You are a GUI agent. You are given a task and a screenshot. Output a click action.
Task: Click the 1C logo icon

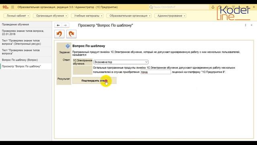(5, 7)
